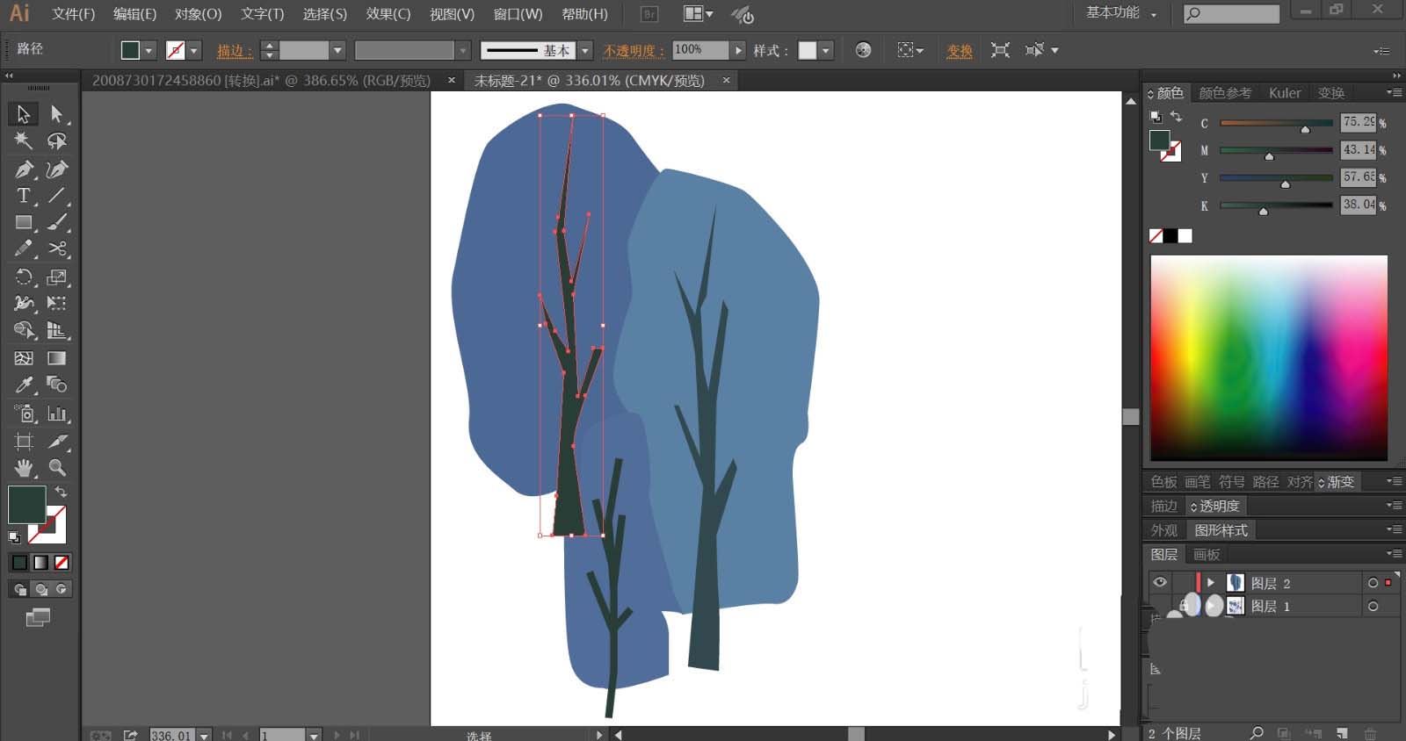The width and height of the screenshot is (1406, 741).
Task: Set paint mode to solid Color
Action: pos(19,562)
